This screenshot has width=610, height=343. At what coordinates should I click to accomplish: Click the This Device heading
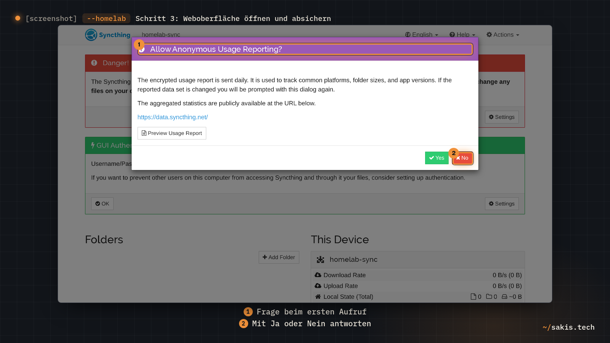pyautogui.click(x=340, y=239)
